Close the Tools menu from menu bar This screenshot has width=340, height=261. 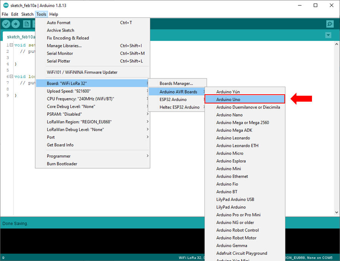[x=41, y=14]
